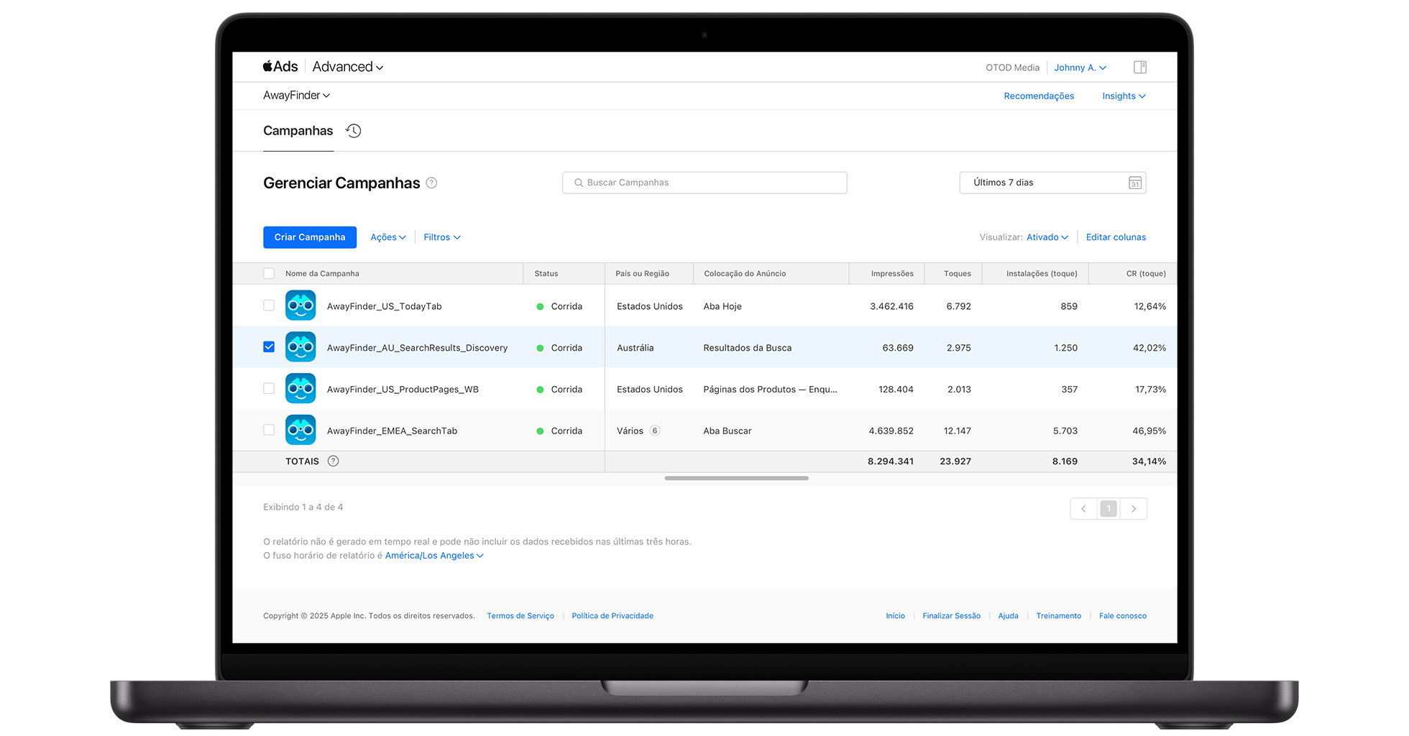Select the AwayFinder_US_TodayTab checkbox
1409x736 pixels.
[269, 305]
